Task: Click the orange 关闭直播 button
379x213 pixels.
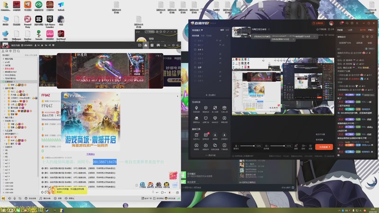Action: (324, 147)
